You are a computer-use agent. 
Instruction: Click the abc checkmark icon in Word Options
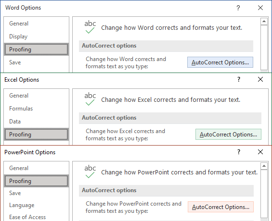(x=90, y=27)
